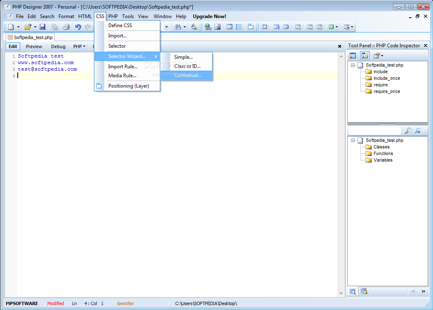Click the bottom-left icon of the Tool Panel
433x310 pixels.
pyautogui.click(x=353, y=291)
